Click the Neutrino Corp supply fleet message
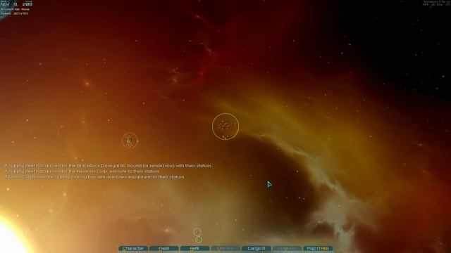The height and width of the screenshot is (253, 451). (82, 171)
